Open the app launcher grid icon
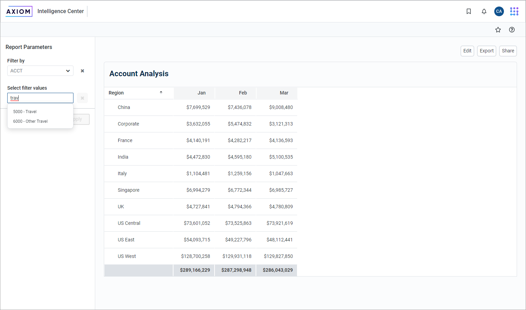Image resolution: width=526 pixels, height=310 pixels. point(514,11)
